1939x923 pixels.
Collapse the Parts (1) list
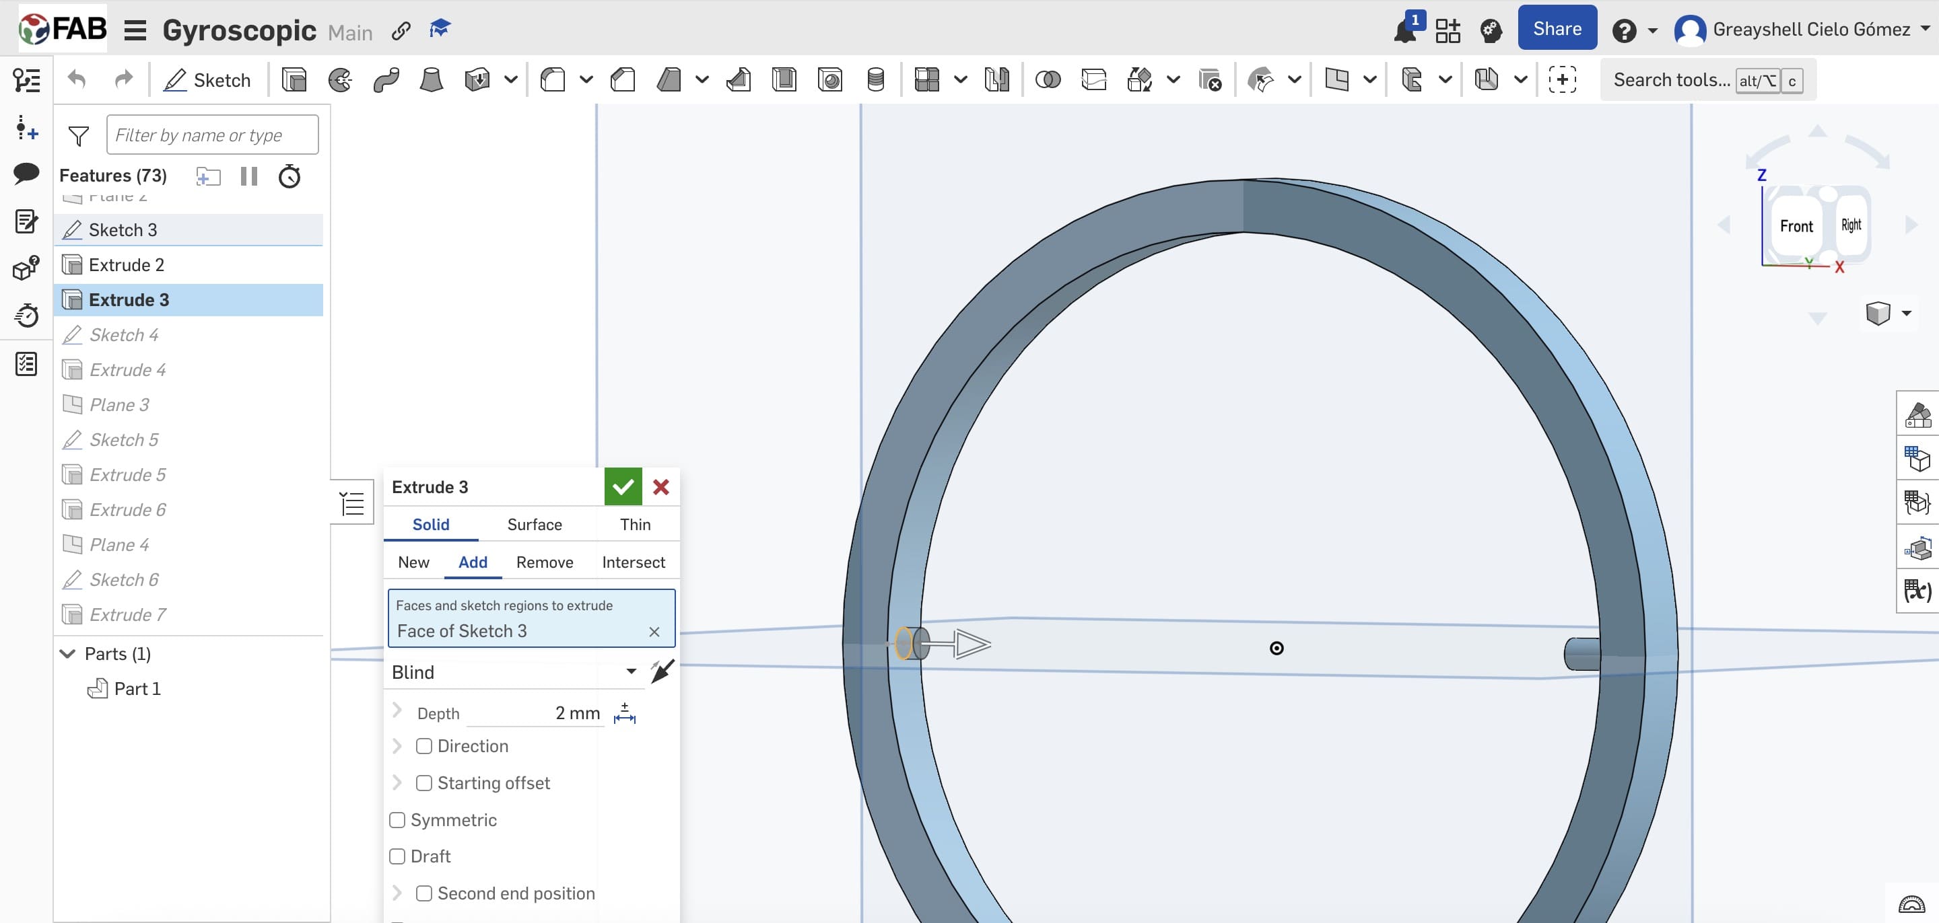click(68, 654)
